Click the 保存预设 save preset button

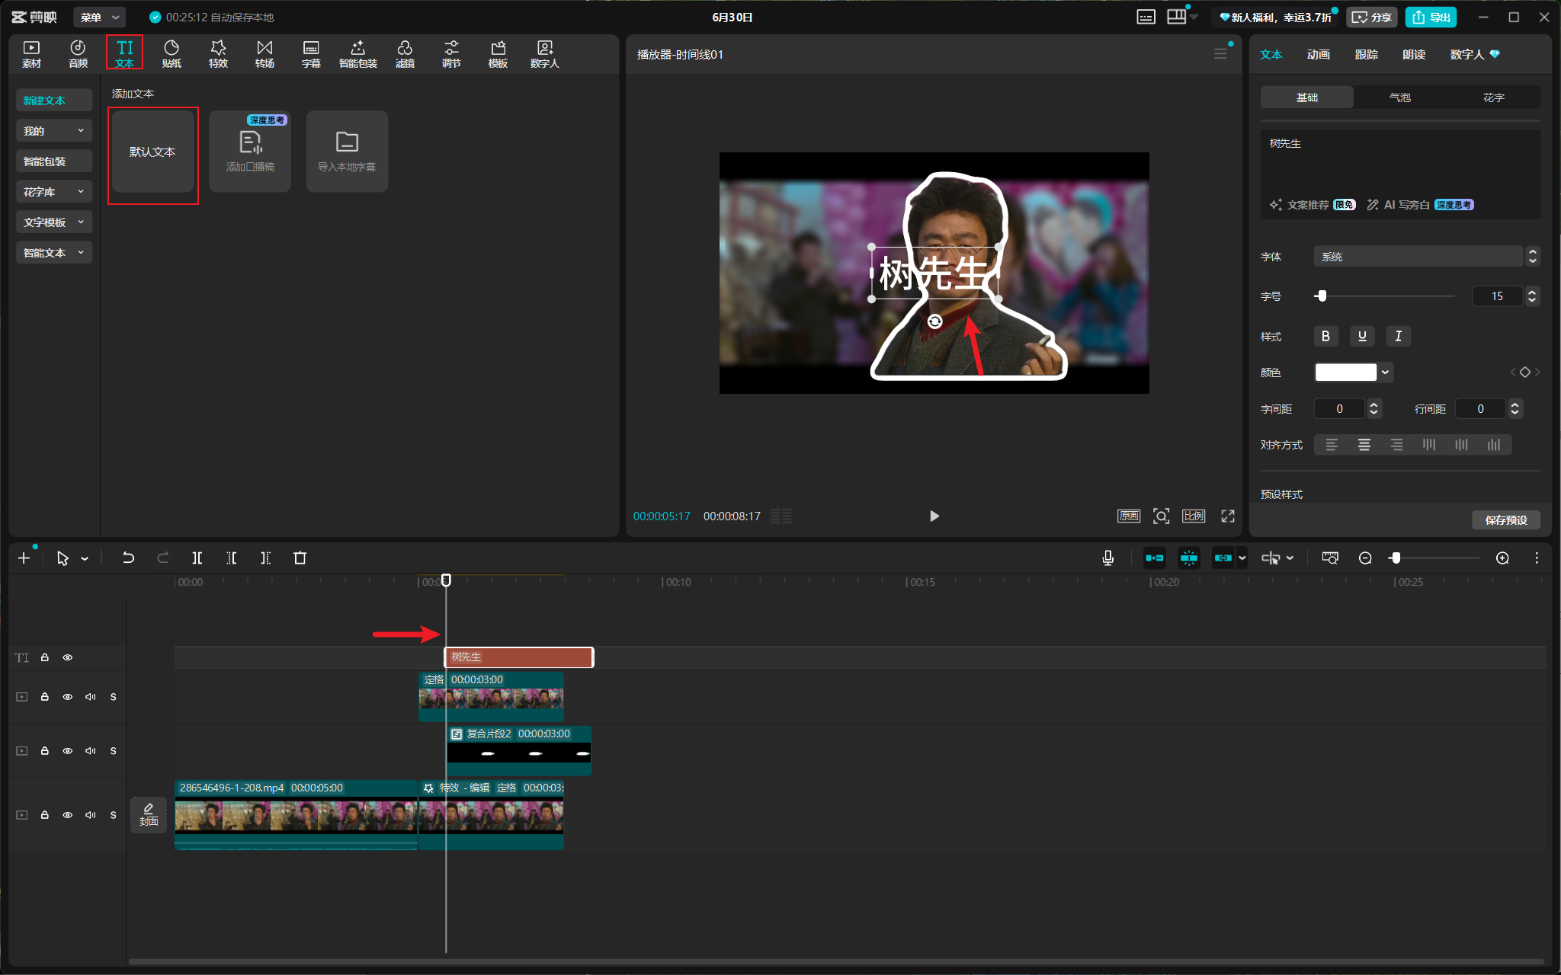1506,519
